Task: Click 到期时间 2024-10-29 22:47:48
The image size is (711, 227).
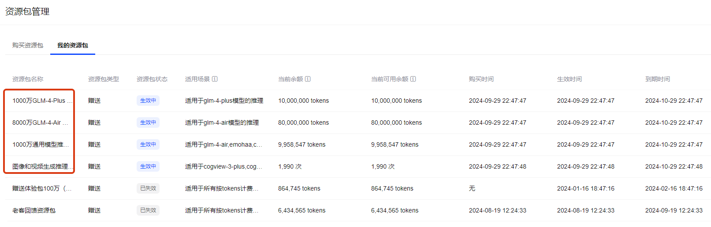Action: point(674,166)
